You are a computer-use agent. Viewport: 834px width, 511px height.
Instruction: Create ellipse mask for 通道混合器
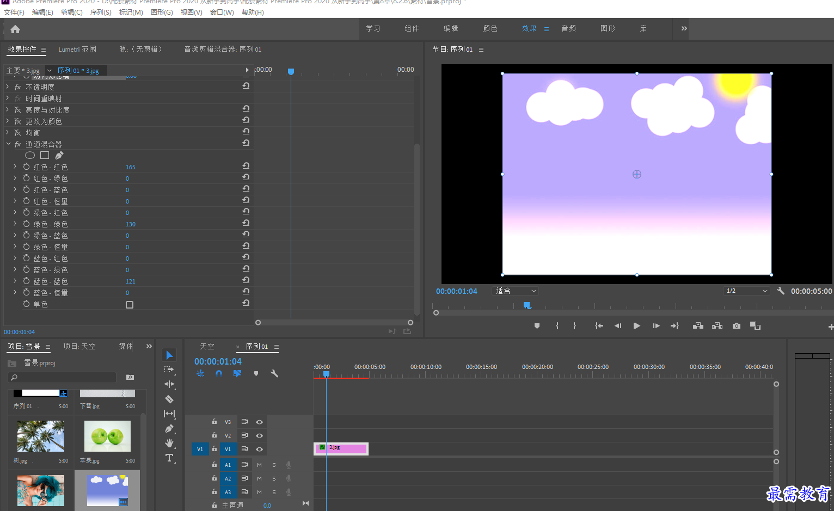pos(30,155)
